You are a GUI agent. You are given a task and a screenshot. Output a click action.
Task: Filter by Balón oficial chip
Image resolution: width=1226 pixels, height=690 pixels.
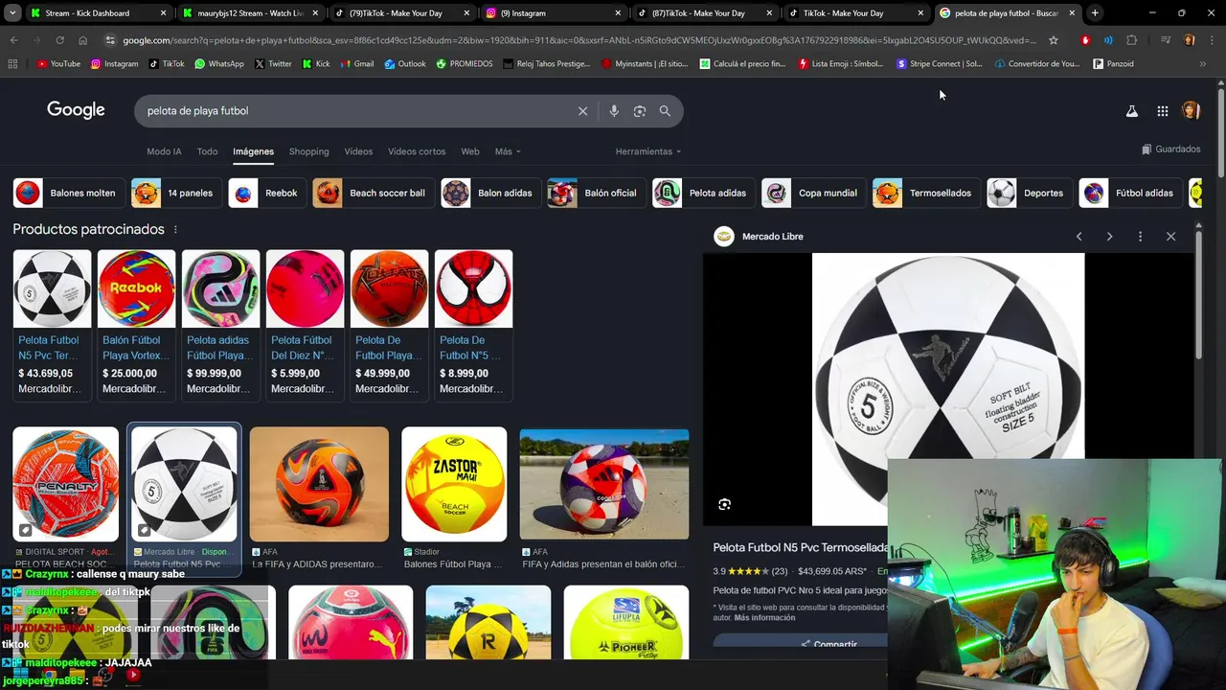point(595,193)
